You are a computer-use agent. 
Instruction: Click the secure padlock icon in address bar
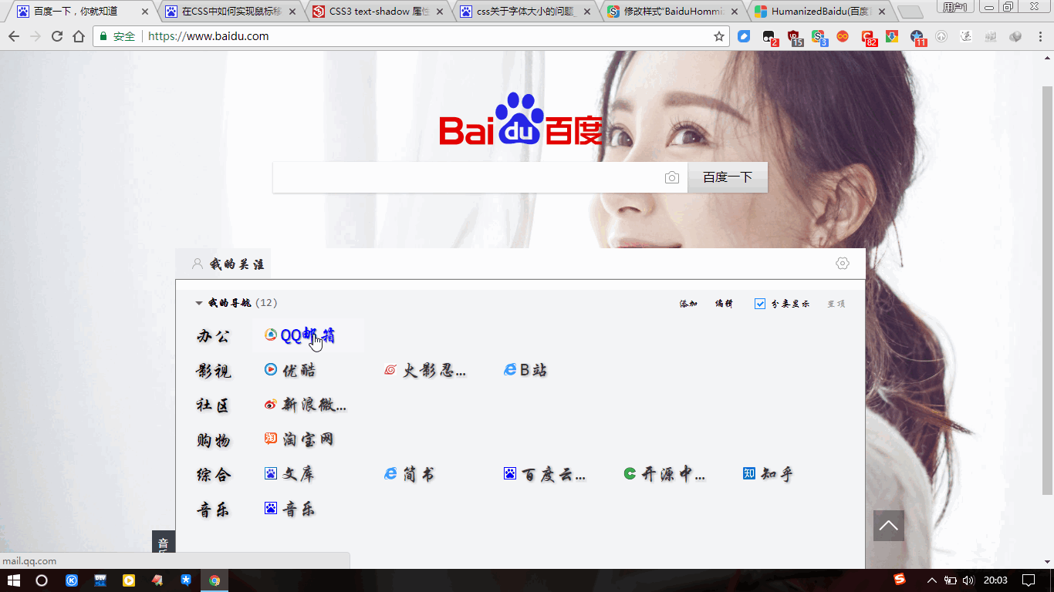[x=103, y=35]
